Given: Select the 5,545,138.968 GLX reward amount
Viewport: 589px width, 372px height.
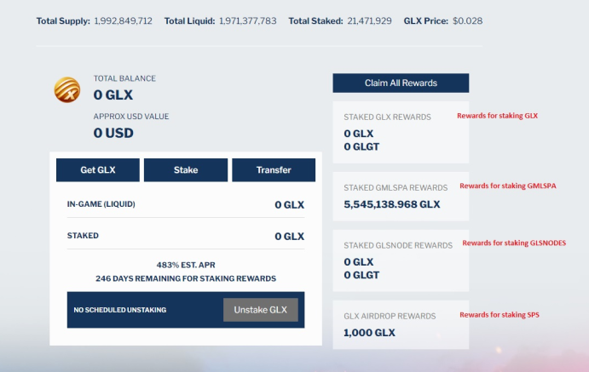Looking at the screenshot, I should (x=392, y=204).
